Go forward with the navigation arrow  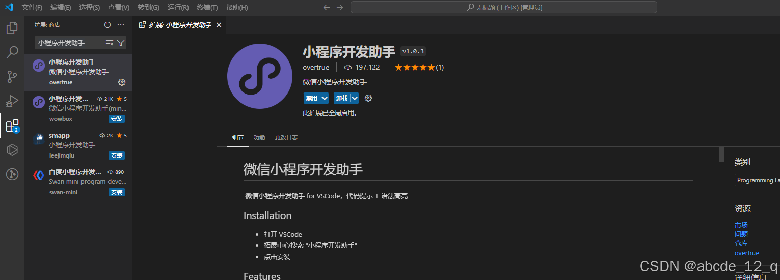[x=340, y=7]
